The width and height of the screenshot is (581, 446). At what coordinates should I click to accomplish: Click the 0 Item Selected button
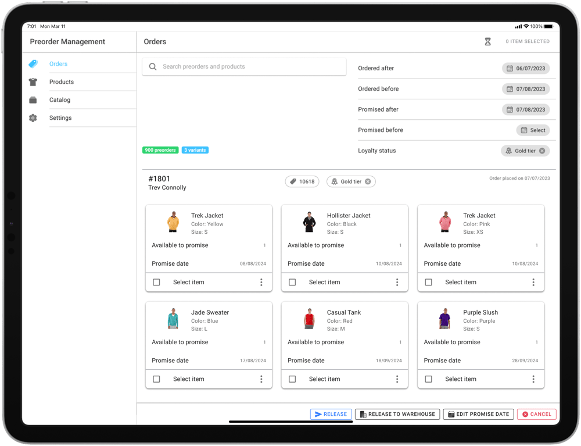(x=528, y=41)
